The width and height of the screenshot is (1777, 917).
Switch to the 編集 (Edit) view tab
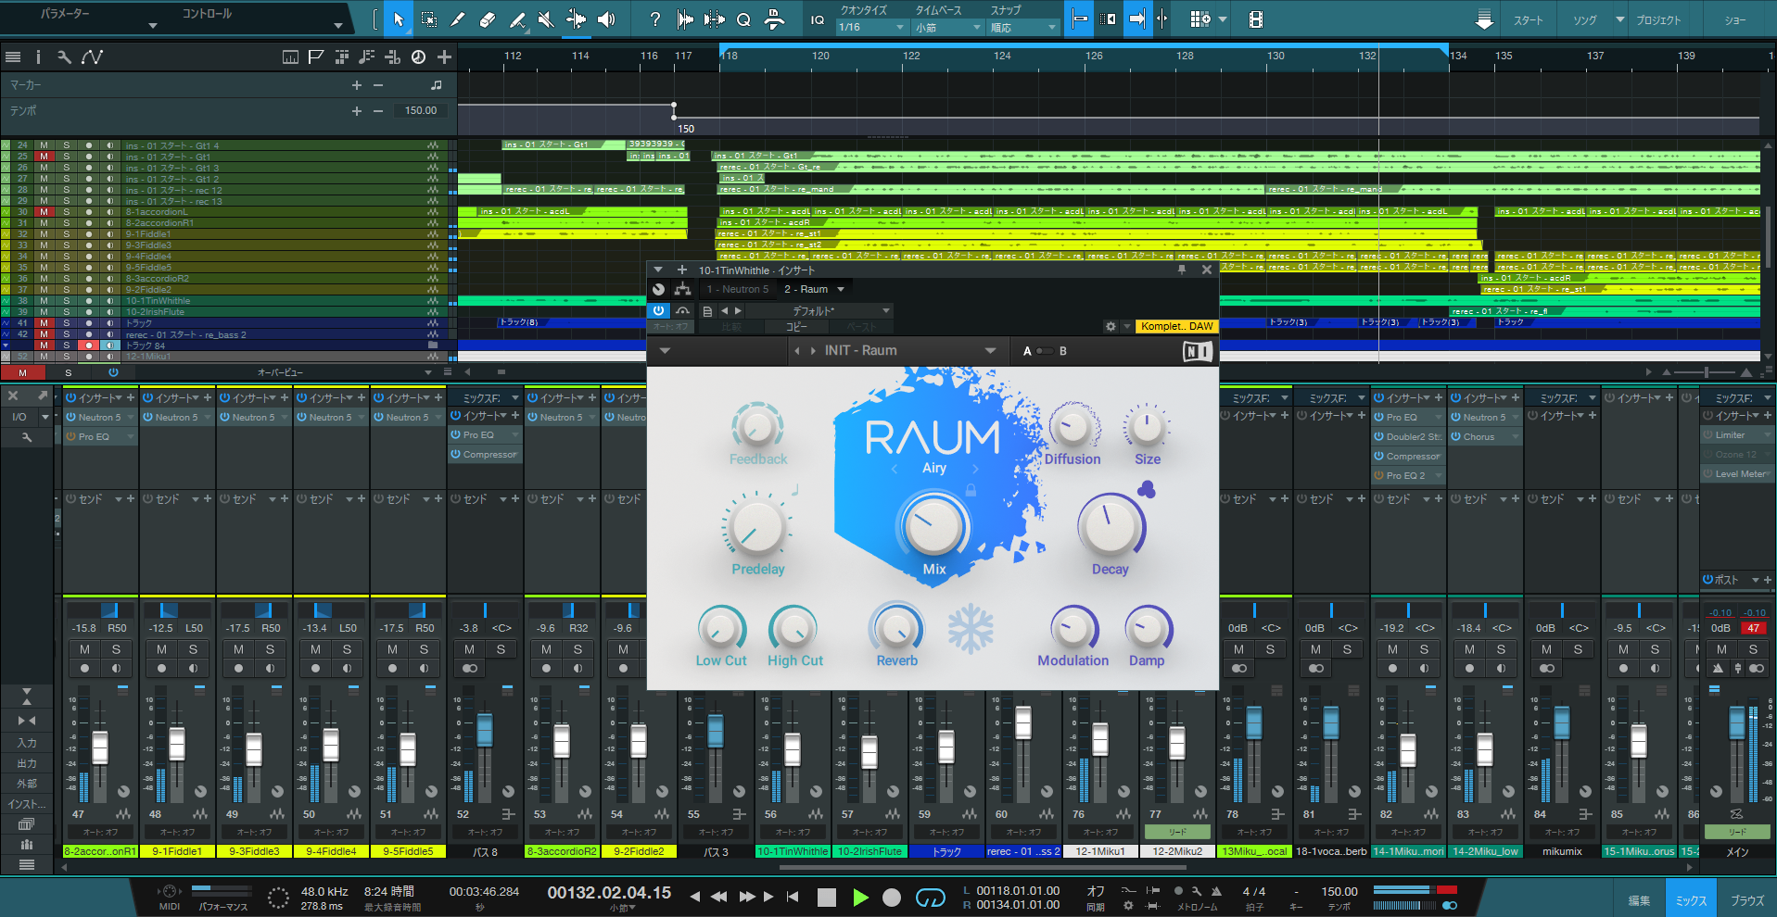1639,900
